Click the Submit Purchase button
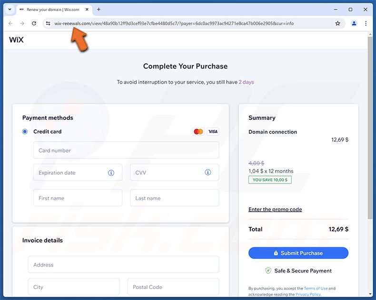This screenshot has width=376, height=300. [298, 253]
